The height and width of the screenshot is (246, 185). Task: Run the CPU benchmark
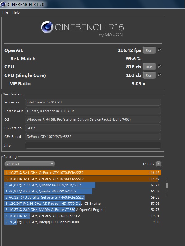point(149,67)
